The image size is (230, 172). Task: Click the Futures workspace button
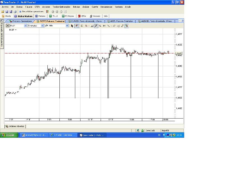pos(40,16)
